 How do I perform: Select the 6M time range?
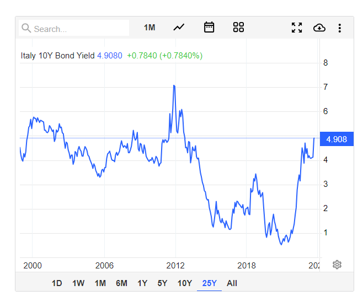point(121,283)
